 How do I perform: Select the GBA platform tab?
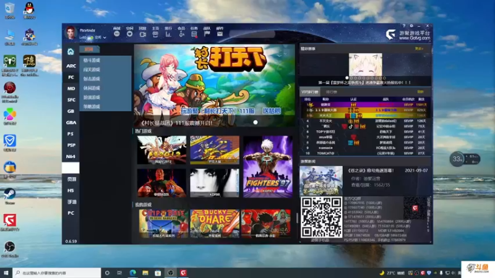tap(71, 122)
